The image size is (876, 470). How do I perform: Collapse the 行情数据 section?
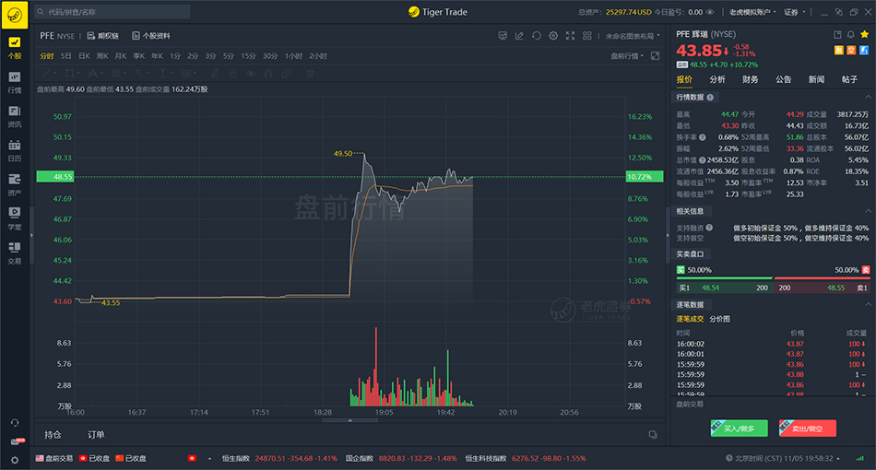pos(868,97)
